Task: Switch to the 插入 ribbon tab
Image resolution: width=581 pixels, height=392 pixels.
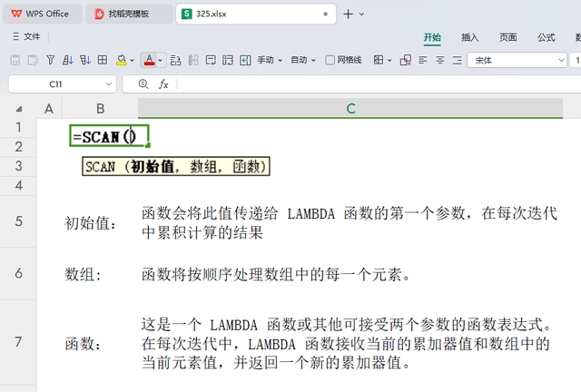Action: pyautogui.click(x=470, y=37)
